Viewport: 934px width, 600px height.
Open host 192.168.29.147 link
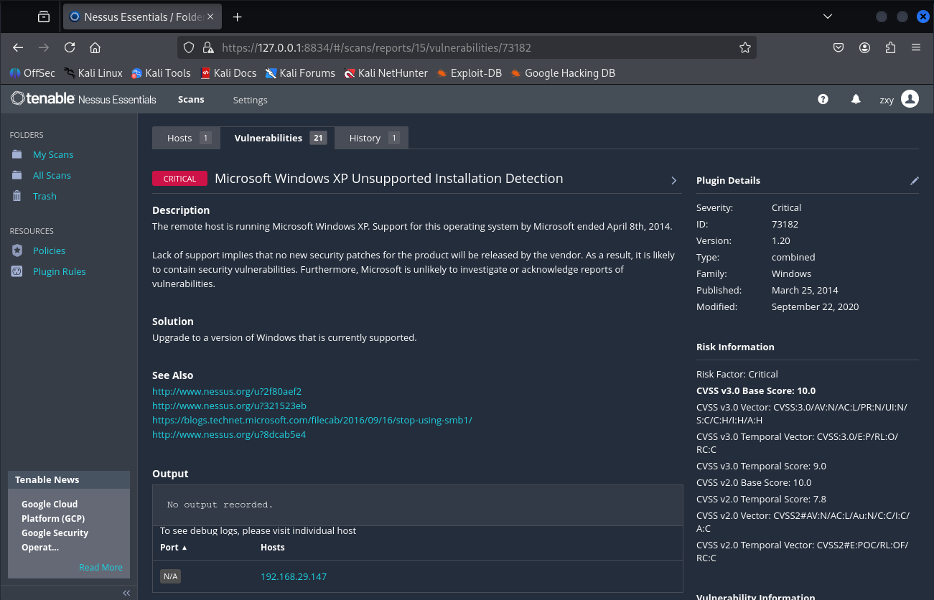294,576
